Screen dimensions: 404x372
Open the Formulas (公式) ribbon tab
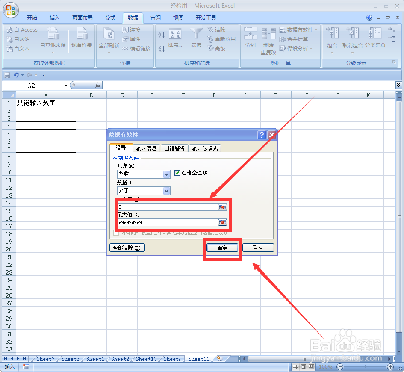[x=110, y=18]
